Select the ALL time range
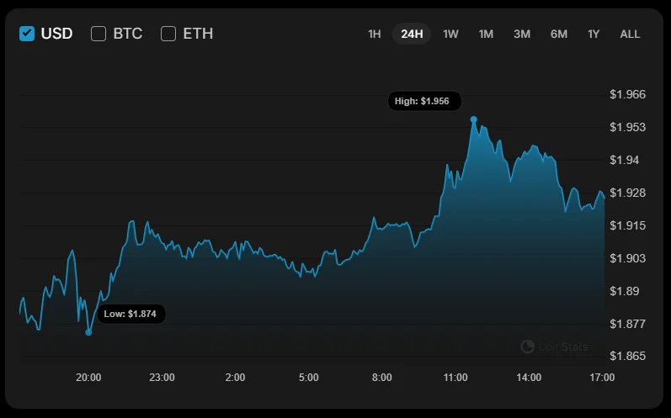 pyautogui.click(x=630, y=34)
